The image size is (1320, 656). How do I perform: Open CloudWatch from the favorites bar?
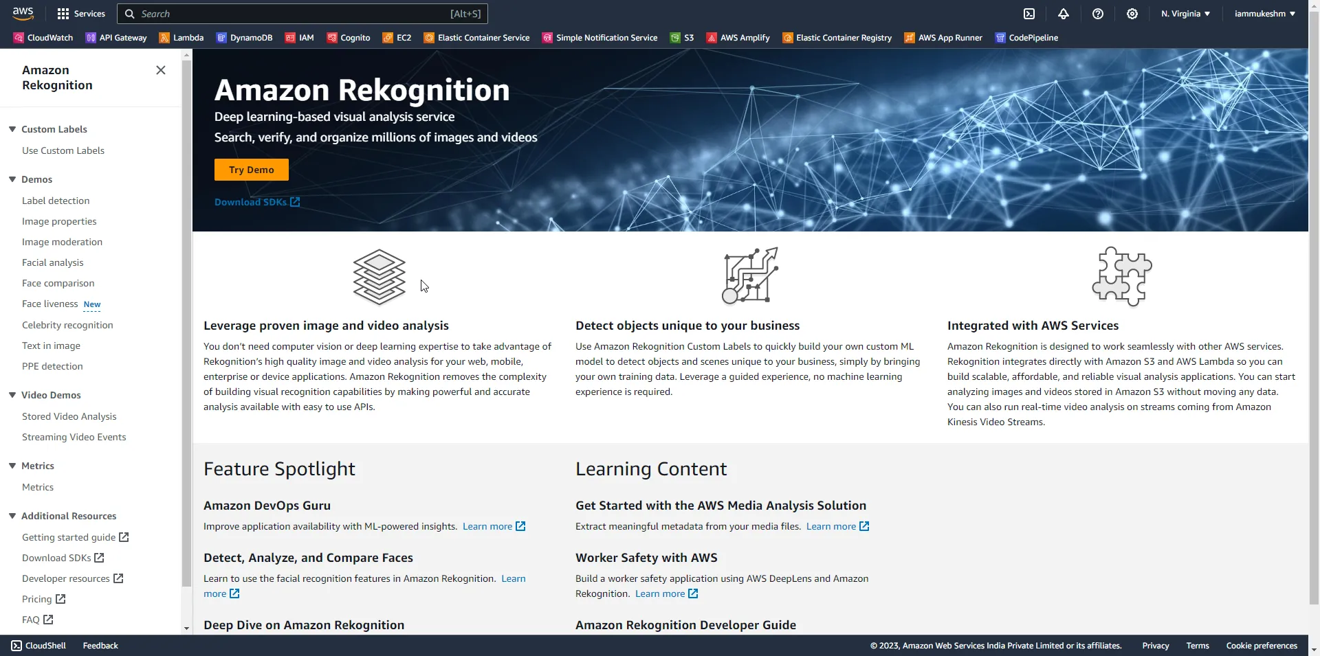(42, 38)
